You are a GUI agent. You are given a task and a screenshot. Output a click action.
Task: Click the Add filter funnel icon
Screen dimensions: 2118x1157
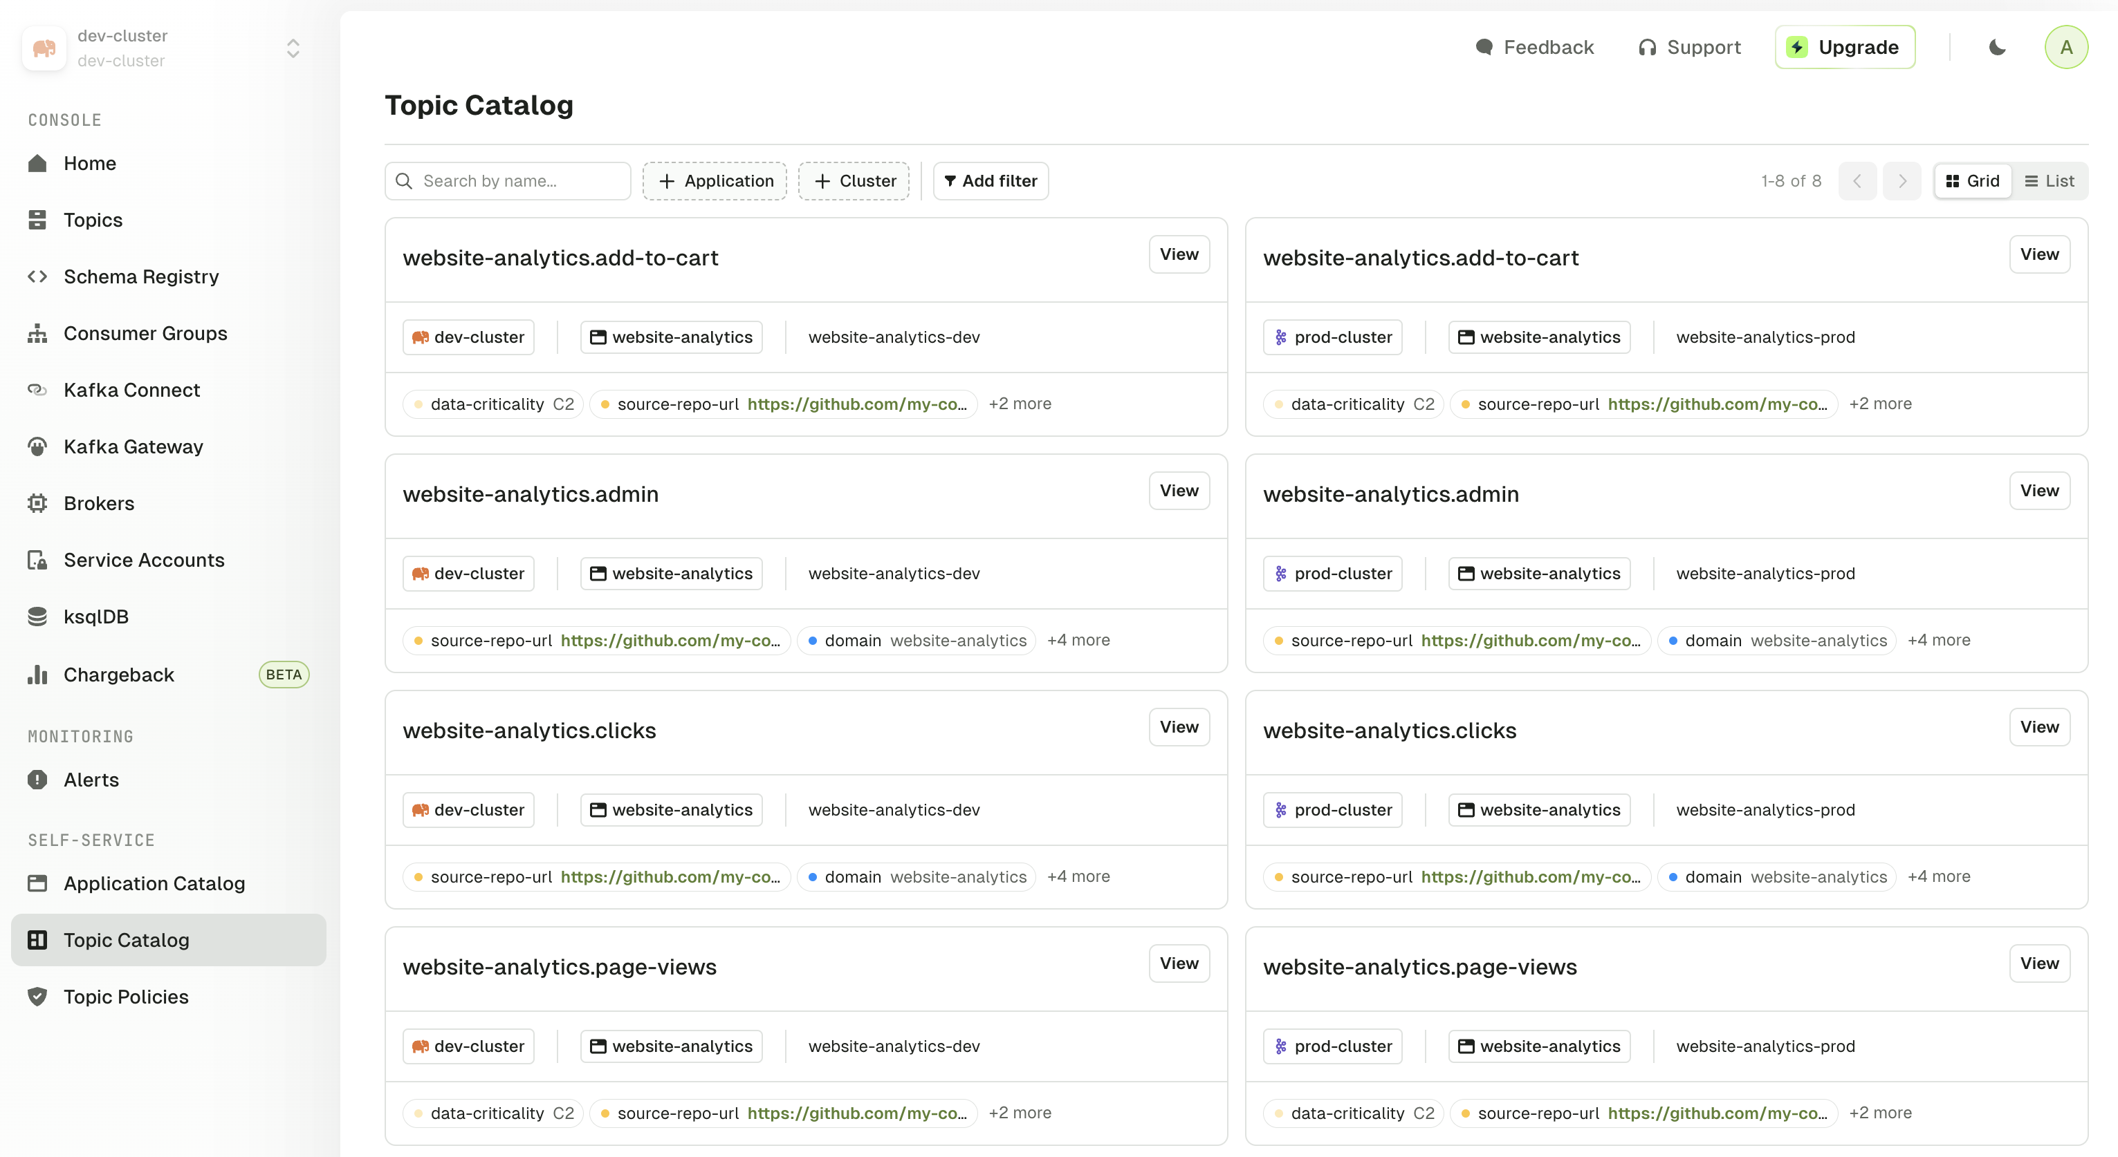coord(950,181)
